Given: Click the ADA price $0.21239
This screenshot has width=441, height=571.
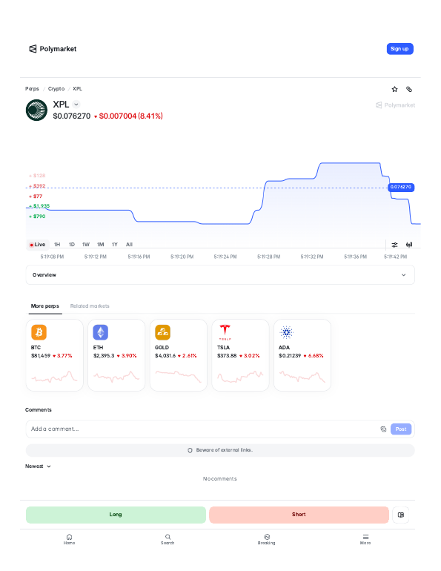Looking at the screenshot, I should click(x=290, y=356).
